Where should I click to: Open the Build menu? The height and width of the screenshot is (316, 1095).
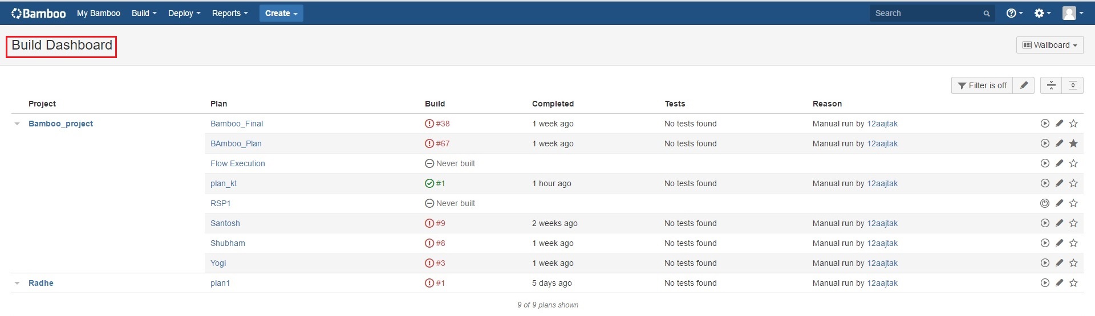(144, 13)
